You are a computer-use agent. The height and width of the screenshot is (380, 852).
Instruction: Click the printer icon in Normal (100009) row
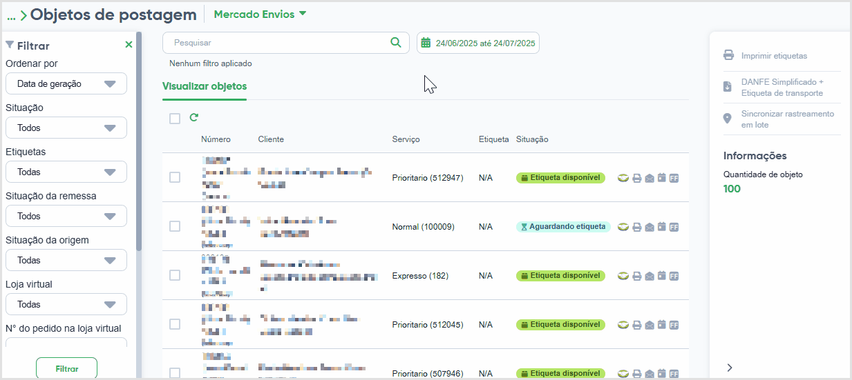pyautogui.click(x=637, y=227)
